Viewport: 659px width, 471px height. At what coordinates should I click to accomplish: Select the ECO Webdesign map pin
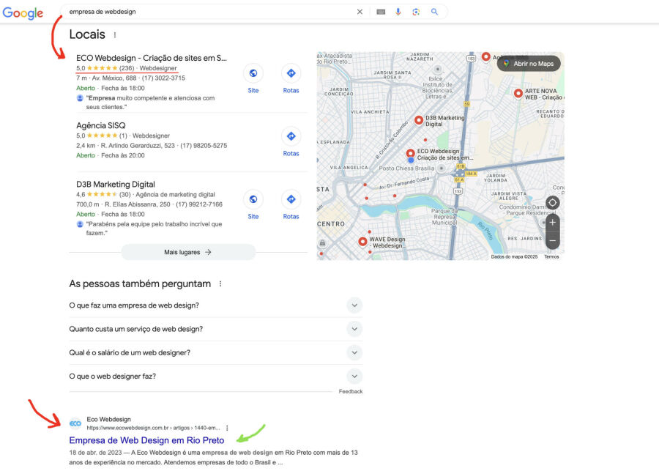point(410,154)
